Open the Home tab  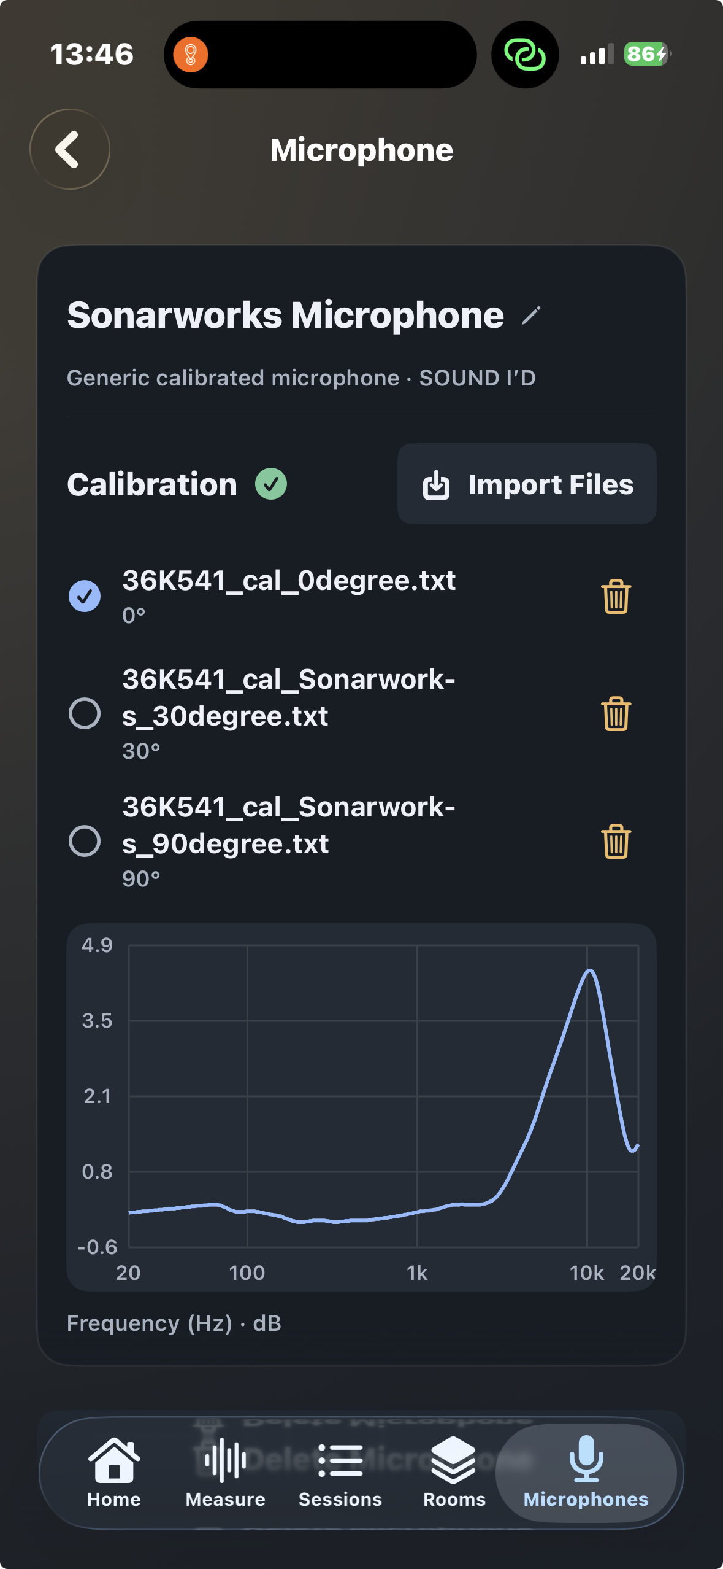(114, 1473)
